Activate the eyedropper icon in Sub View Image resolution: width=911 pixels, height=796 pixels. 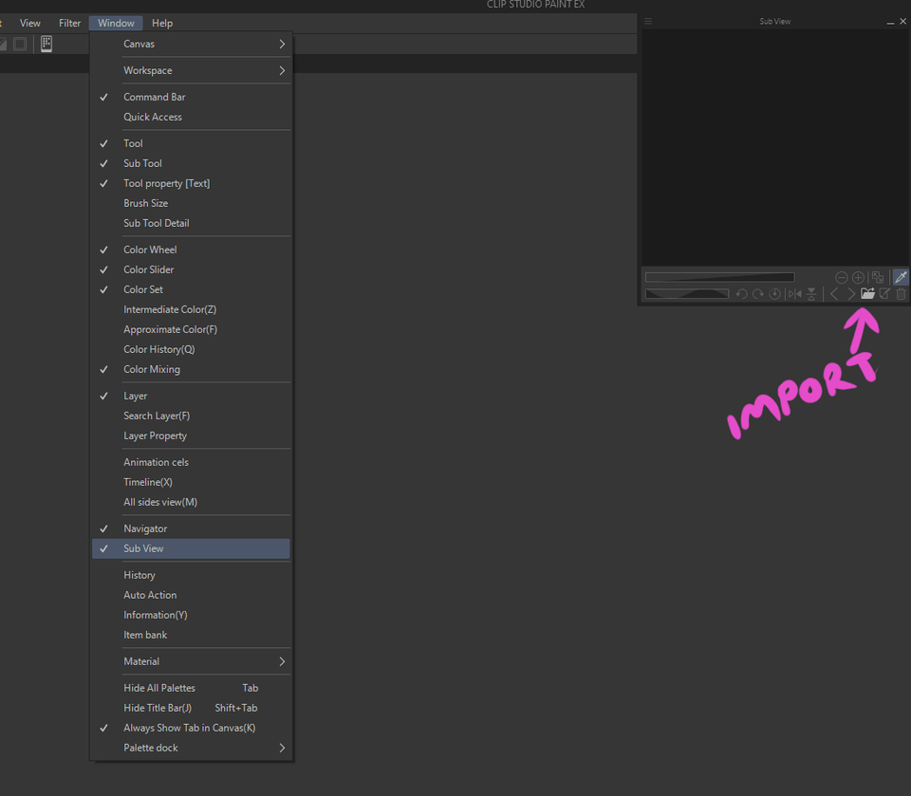pos(901,277)
